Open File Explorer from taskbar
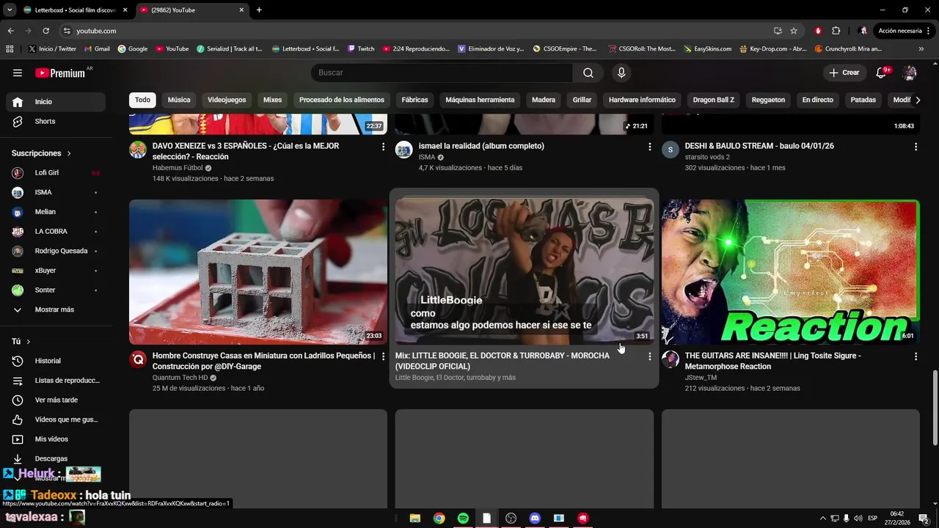 click(414, 518)
